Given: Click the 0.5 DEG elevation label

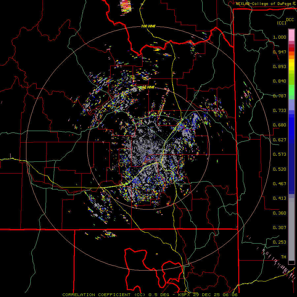Looking at the screenshot, I should [x=159, y=295].
